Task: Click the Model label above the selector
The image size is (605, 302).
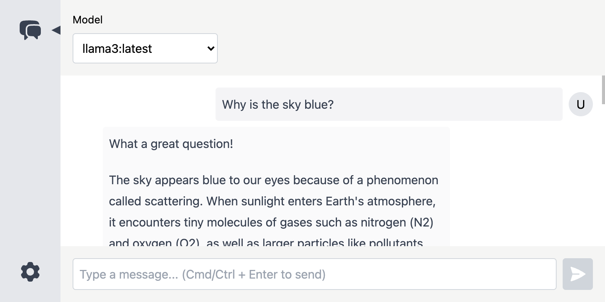Action: (87, 20)
